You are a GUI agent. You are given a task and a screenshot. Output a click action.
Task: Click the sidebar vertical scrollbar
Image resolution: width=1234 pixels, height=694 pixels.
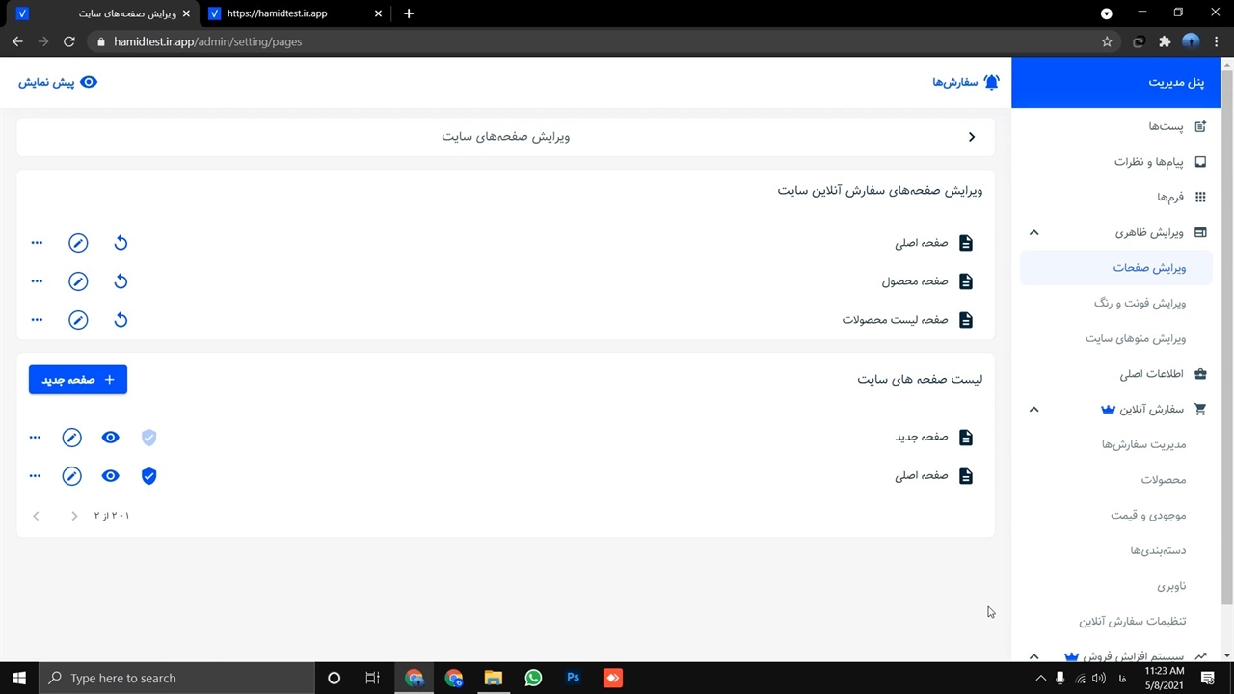[1226, 337]
